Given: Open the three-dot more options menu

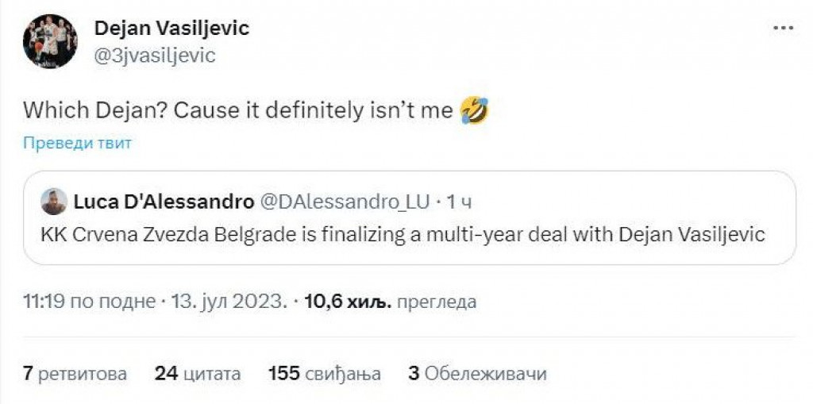Looking at the screenshot, I should coord(784,28).
